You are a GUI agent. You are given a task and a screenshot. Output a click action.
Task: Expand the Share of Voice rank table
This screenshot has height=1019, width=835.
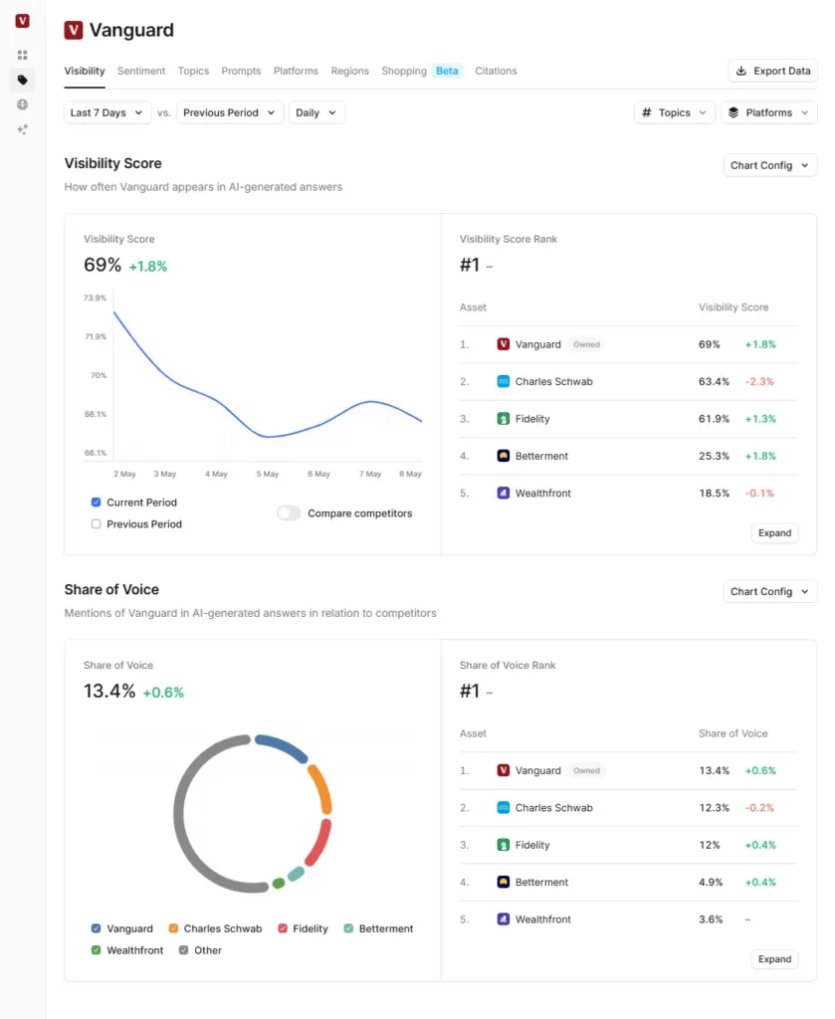(774, 959)
